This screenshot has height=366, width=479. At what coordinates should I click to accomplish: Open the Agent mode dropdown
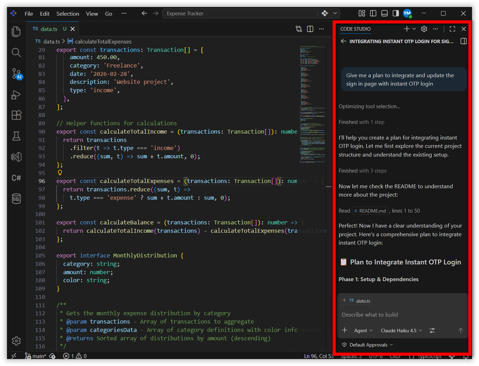click(363, 331)
